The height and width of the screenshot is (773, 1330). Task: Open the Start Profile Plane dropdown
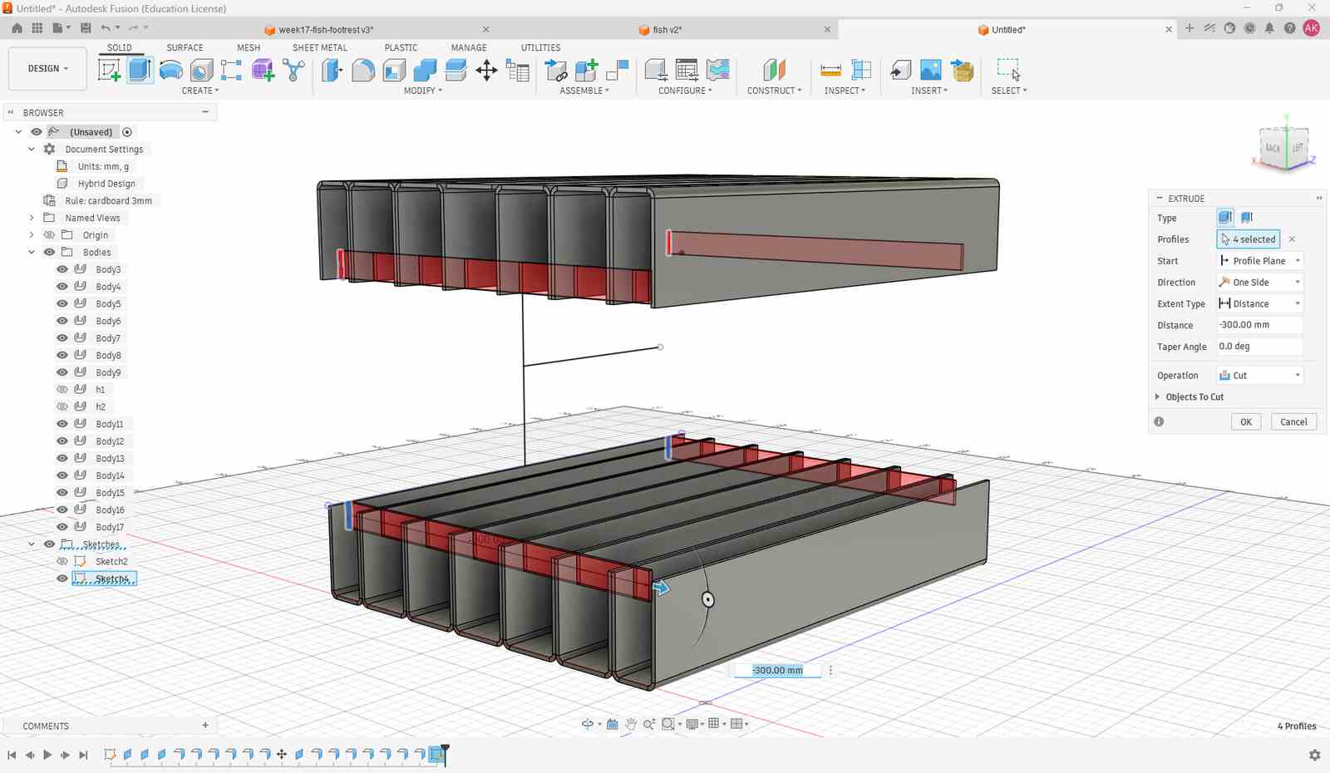click(1260, 261)
